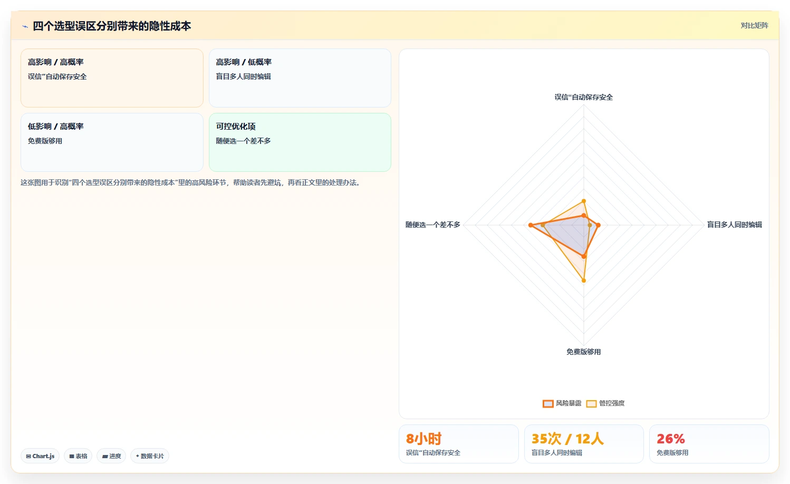Click 免费版够用 text in low-impact card
Viewport: 790px width, 484px height.
[x=45, y=141]
